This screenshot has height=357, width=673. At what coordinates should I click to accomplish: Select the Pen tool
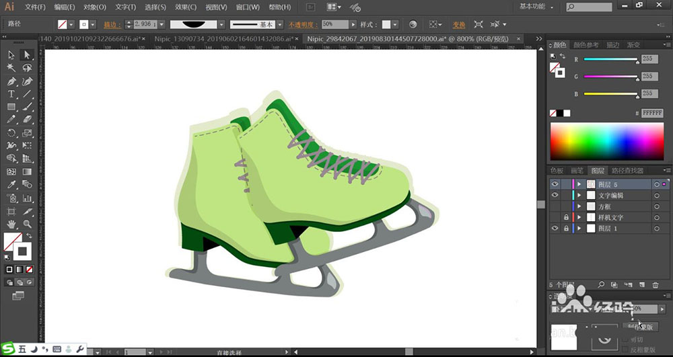[x=11, y=81]
